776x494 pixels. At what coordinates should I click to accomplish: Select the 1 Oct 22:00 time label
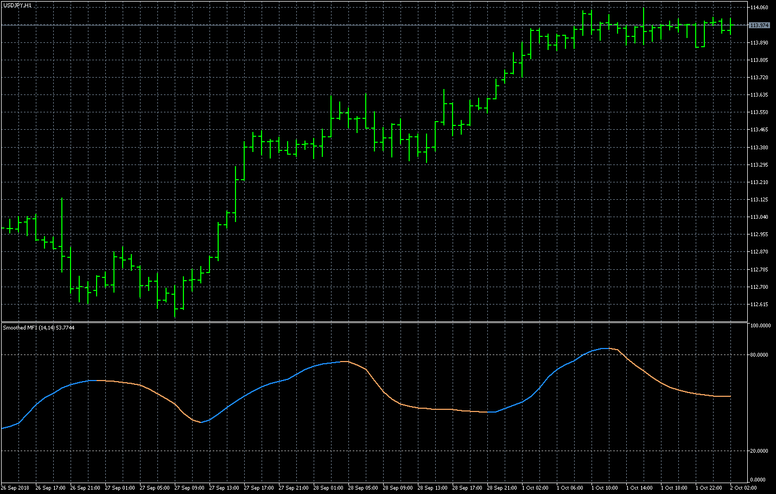coord(709,488)
